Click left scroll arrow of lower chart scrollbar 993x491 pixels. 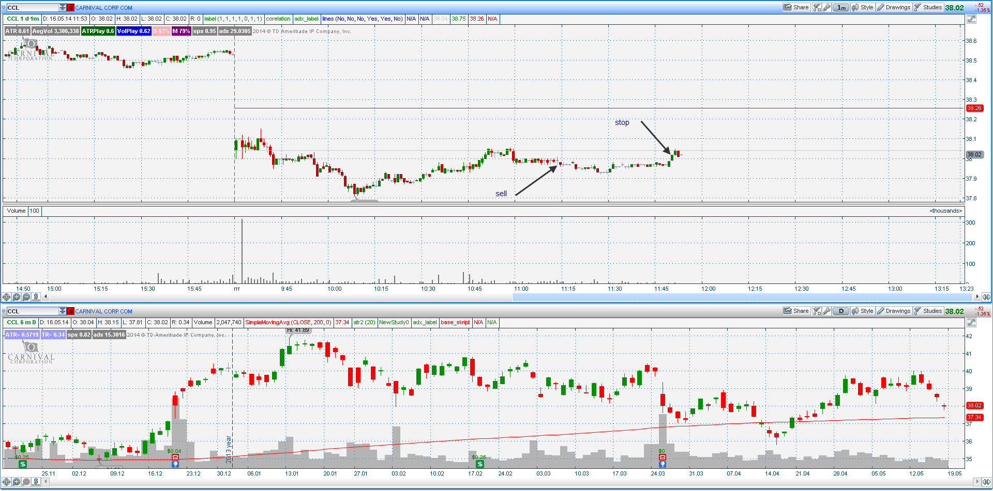click(46, 481)
